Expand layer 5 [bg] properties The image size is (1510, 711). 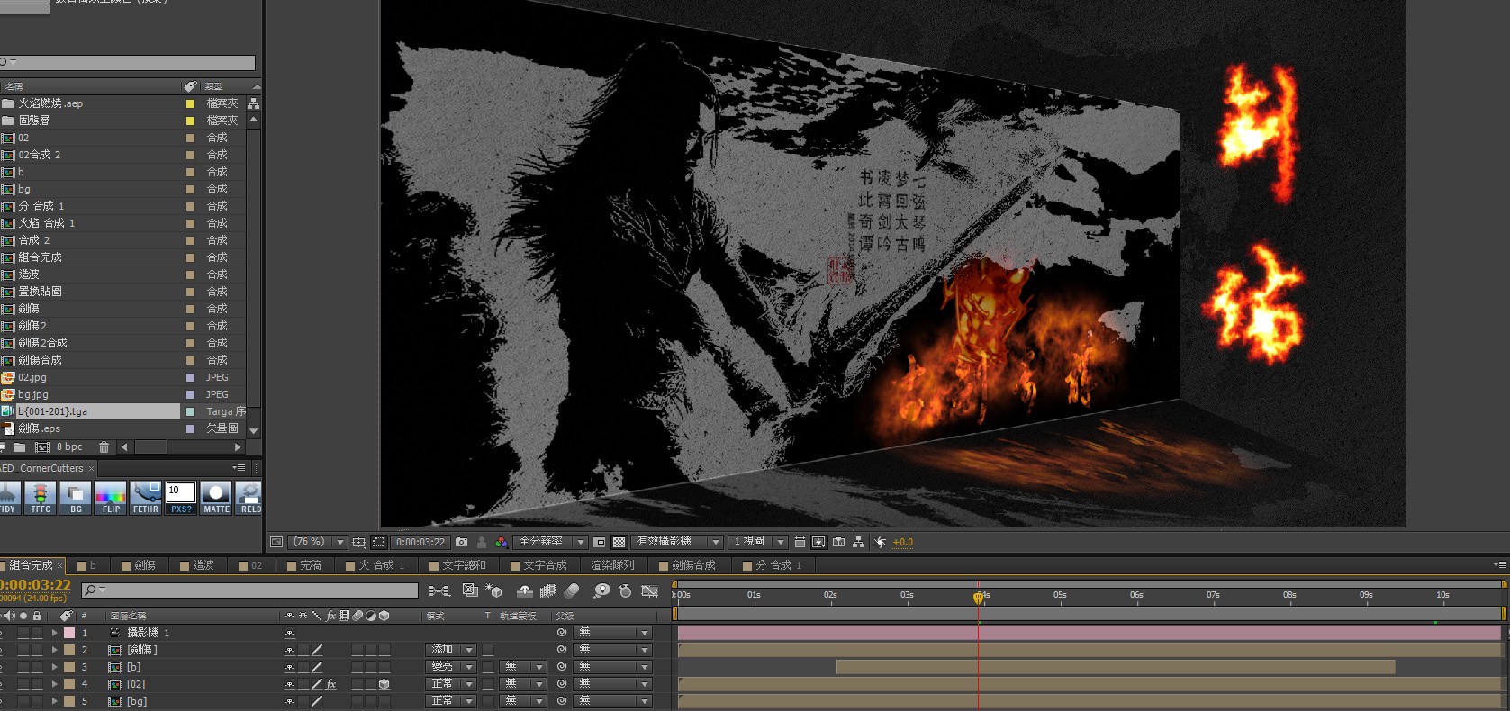point(54,701)
